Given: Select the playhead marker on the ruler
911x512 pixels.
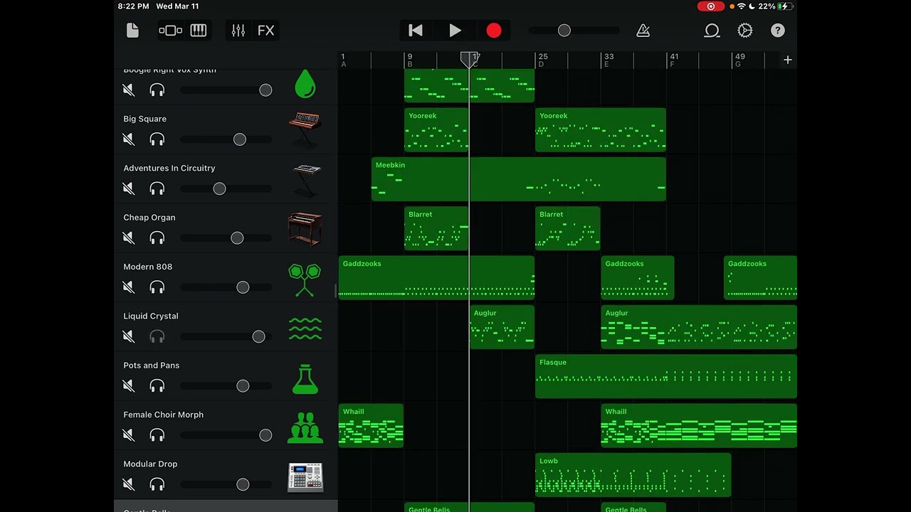Looking at the screenshot, I should (x=468, y=59).
